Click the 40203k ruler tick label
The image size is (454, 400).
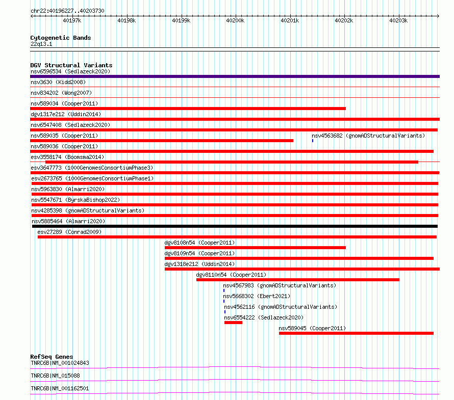tap(398, 20)
